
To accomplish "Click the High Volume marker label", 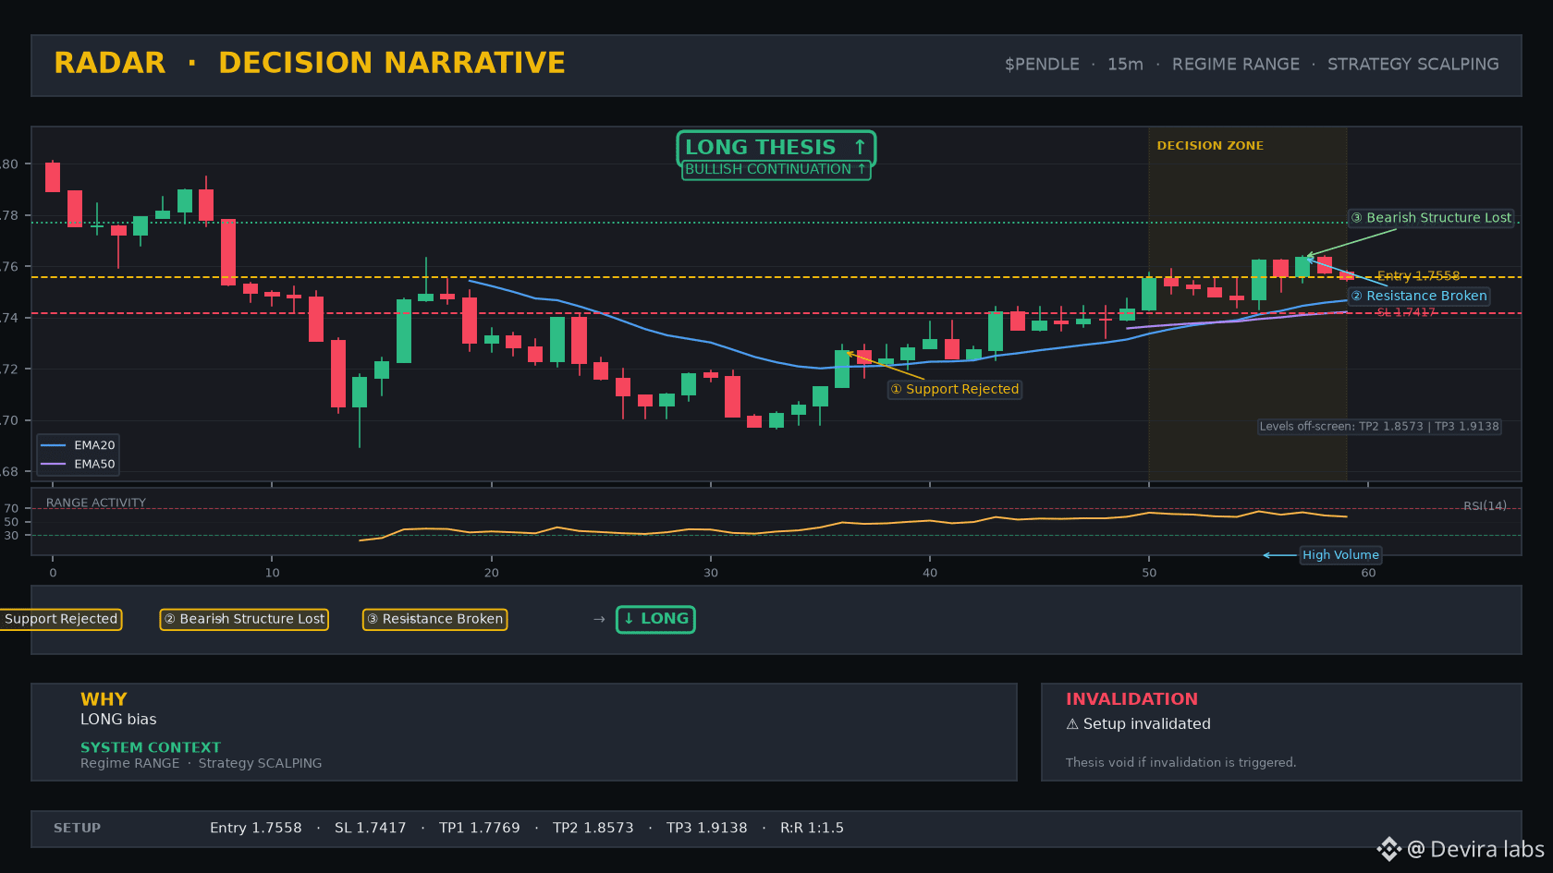I will click(1340, 555).
